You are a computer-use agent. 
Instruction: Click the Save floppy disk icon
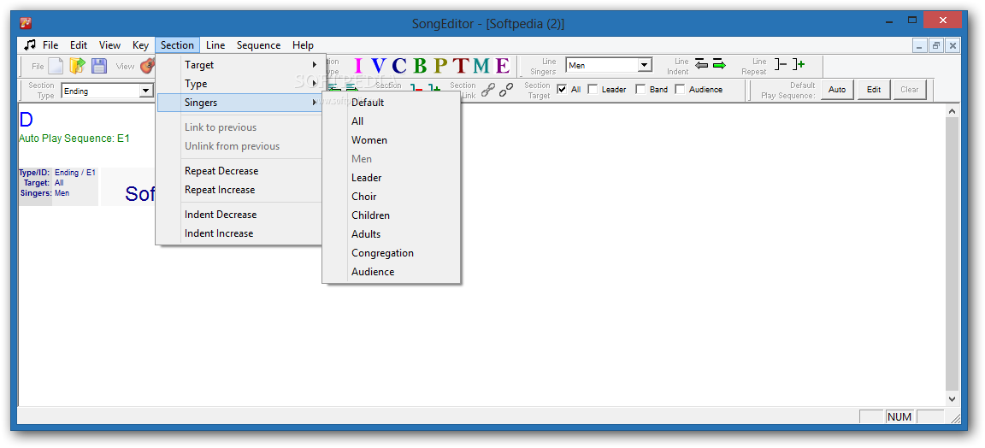click(98, 65)
